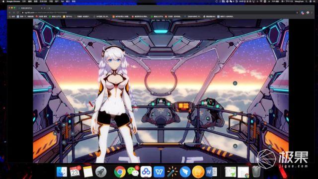Open Wi-Fi status in menu bar

[x=261, y=1]
